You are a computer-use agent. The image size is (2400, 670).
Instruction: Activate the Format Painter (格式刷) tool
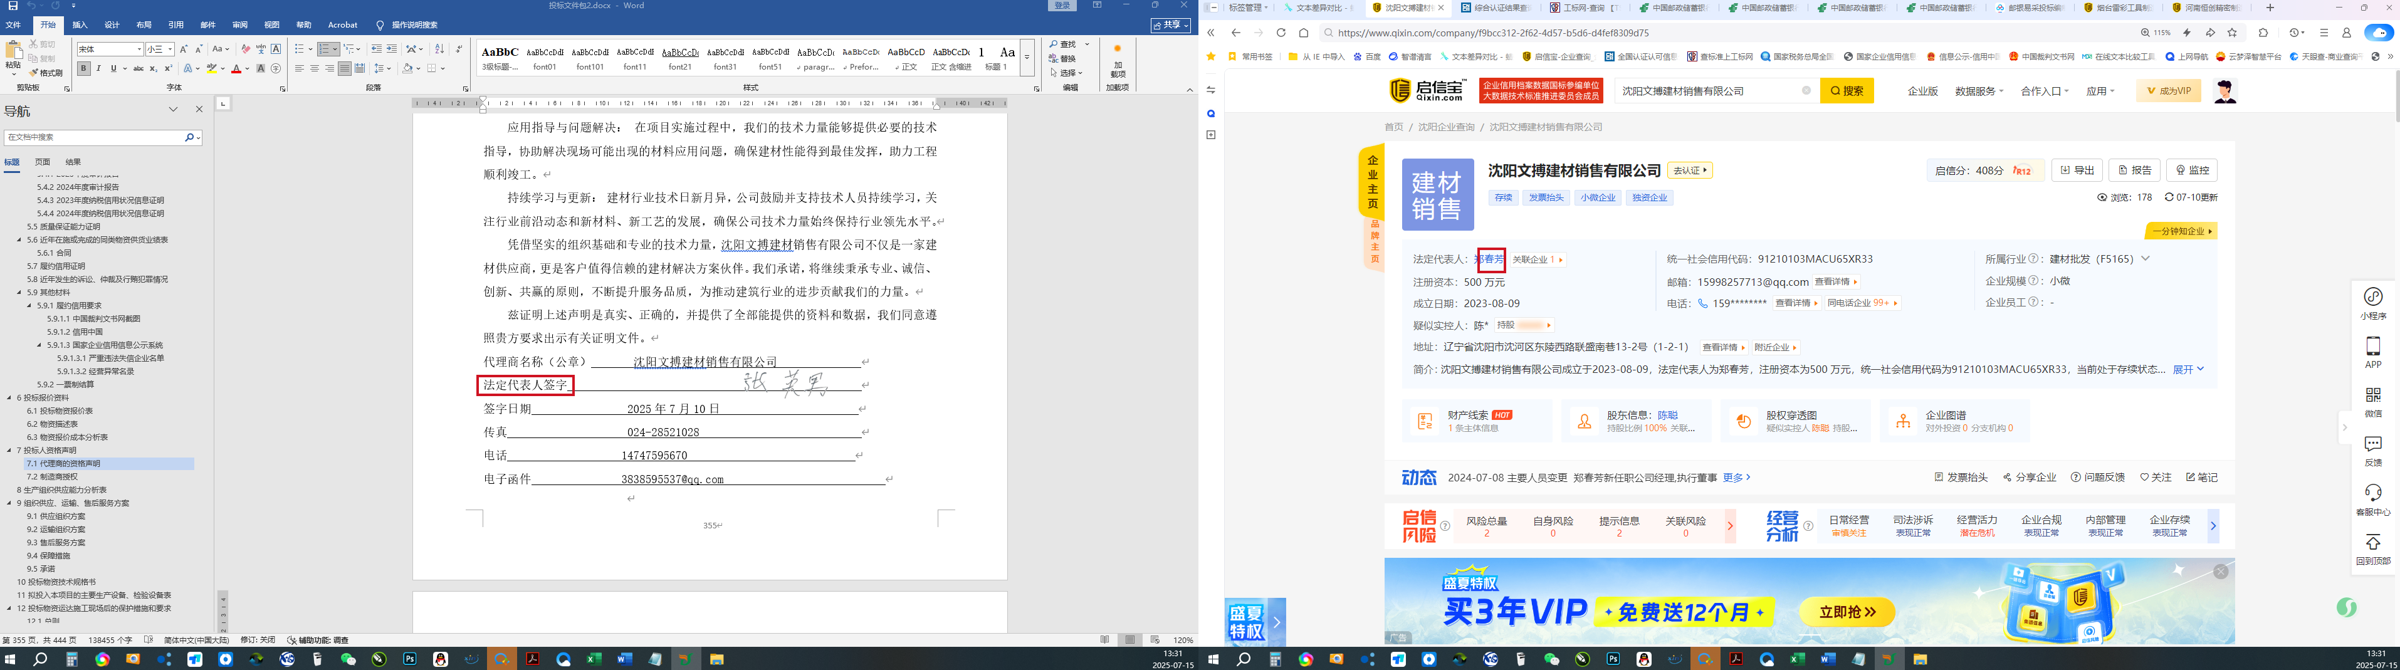click(x=46, y=73)
